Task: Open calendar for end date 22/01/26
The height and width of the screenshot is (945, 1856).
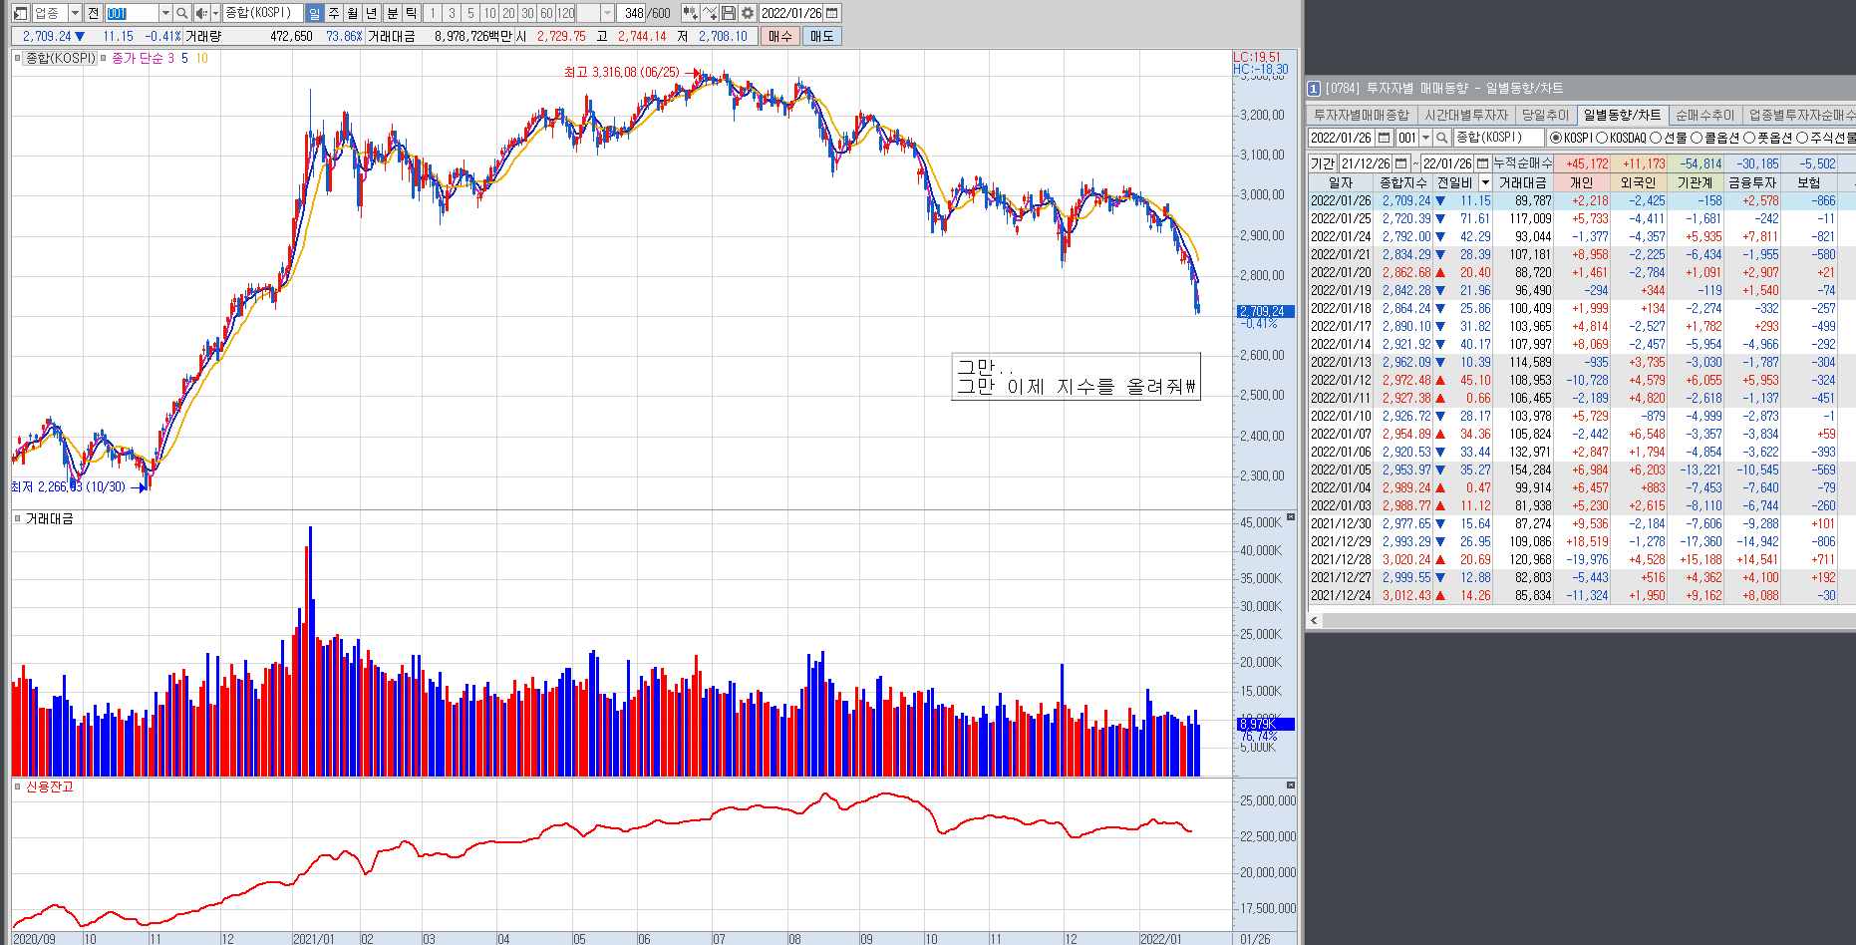Action: (1482, 163)
